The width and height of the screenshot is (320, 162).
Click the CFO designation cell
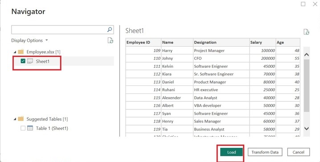click(221, 58)
